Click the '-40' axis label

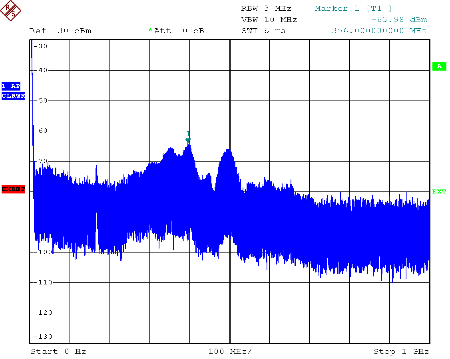tap(40, 70)
